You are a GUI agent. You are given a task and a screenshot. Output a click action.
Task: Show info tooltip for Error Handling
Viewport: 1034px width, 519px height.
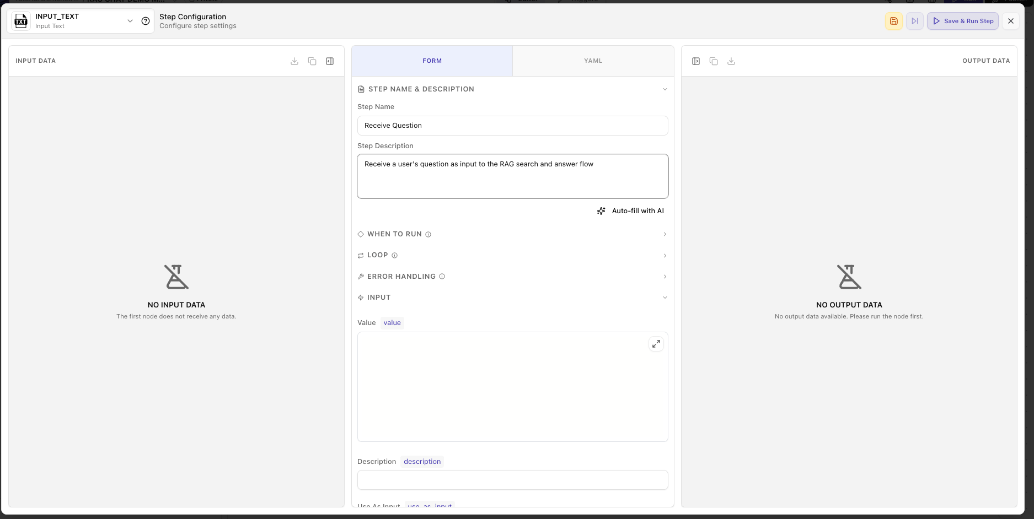[x=442, y=277]
